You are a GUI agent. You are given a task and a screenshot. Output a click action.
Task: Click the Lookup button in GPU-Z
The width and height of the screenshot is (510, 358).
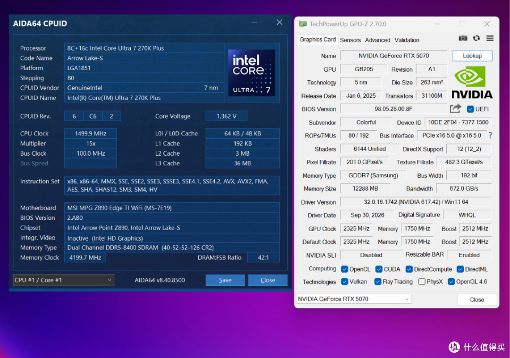coord(472,56)
